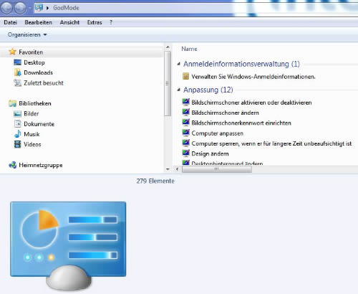Select the Bilder label
This screenshot has width=358, height=294.
[32, 114]
